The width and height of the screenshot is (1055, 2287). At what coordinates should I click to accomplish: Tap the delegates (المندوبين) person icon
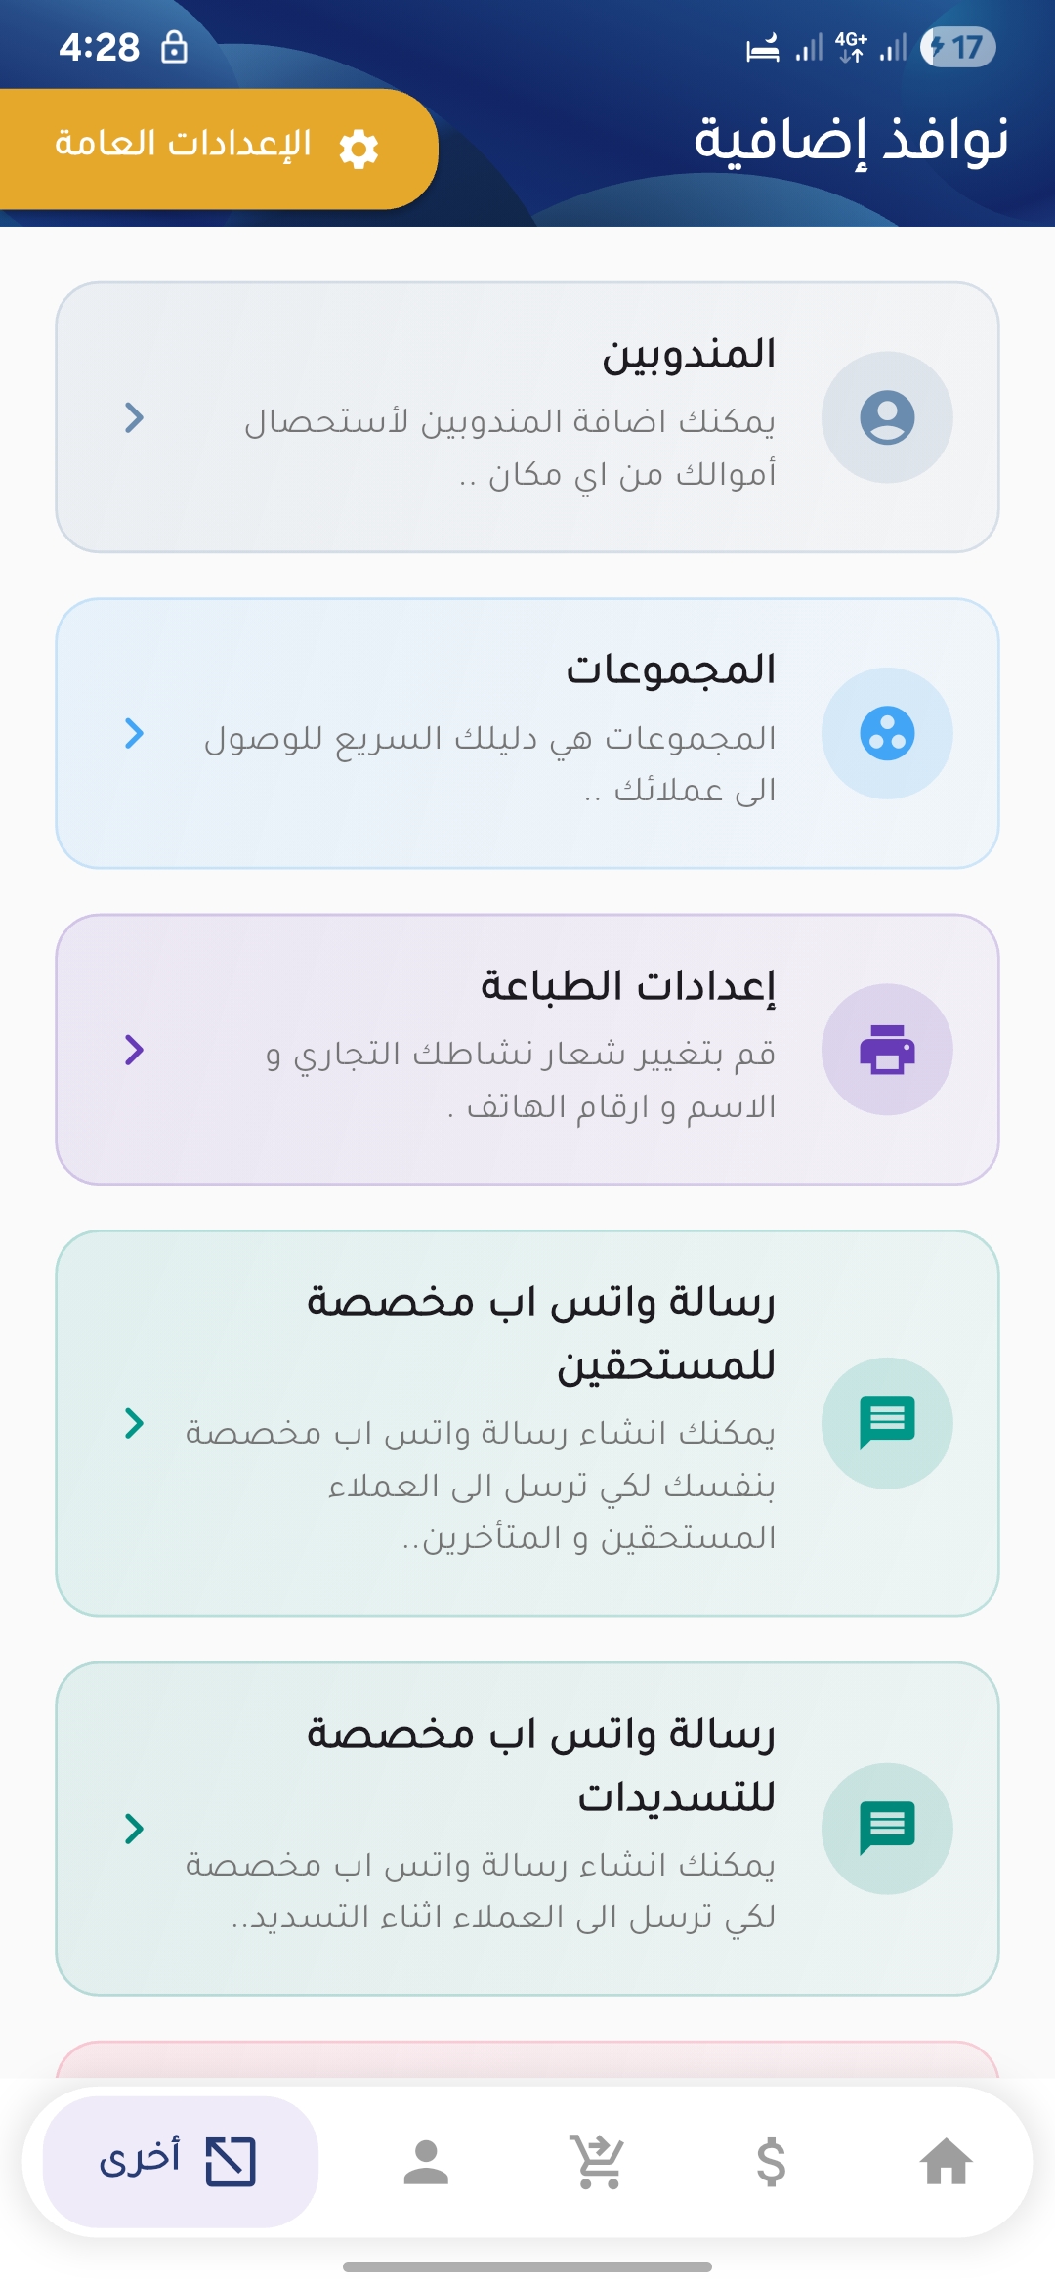(887, 417)
